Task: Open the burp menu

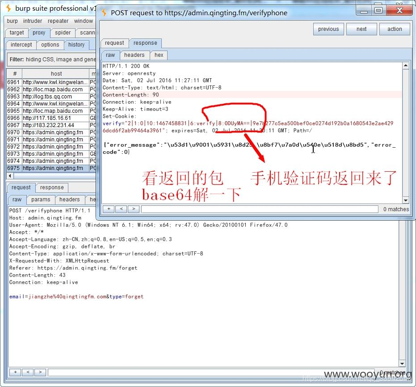Action: [x=12, y=21]
